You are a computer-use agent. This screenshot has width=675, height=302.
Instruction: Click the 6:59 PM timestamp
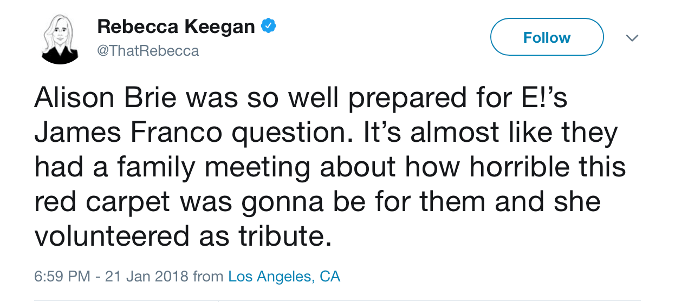[62, 277]
